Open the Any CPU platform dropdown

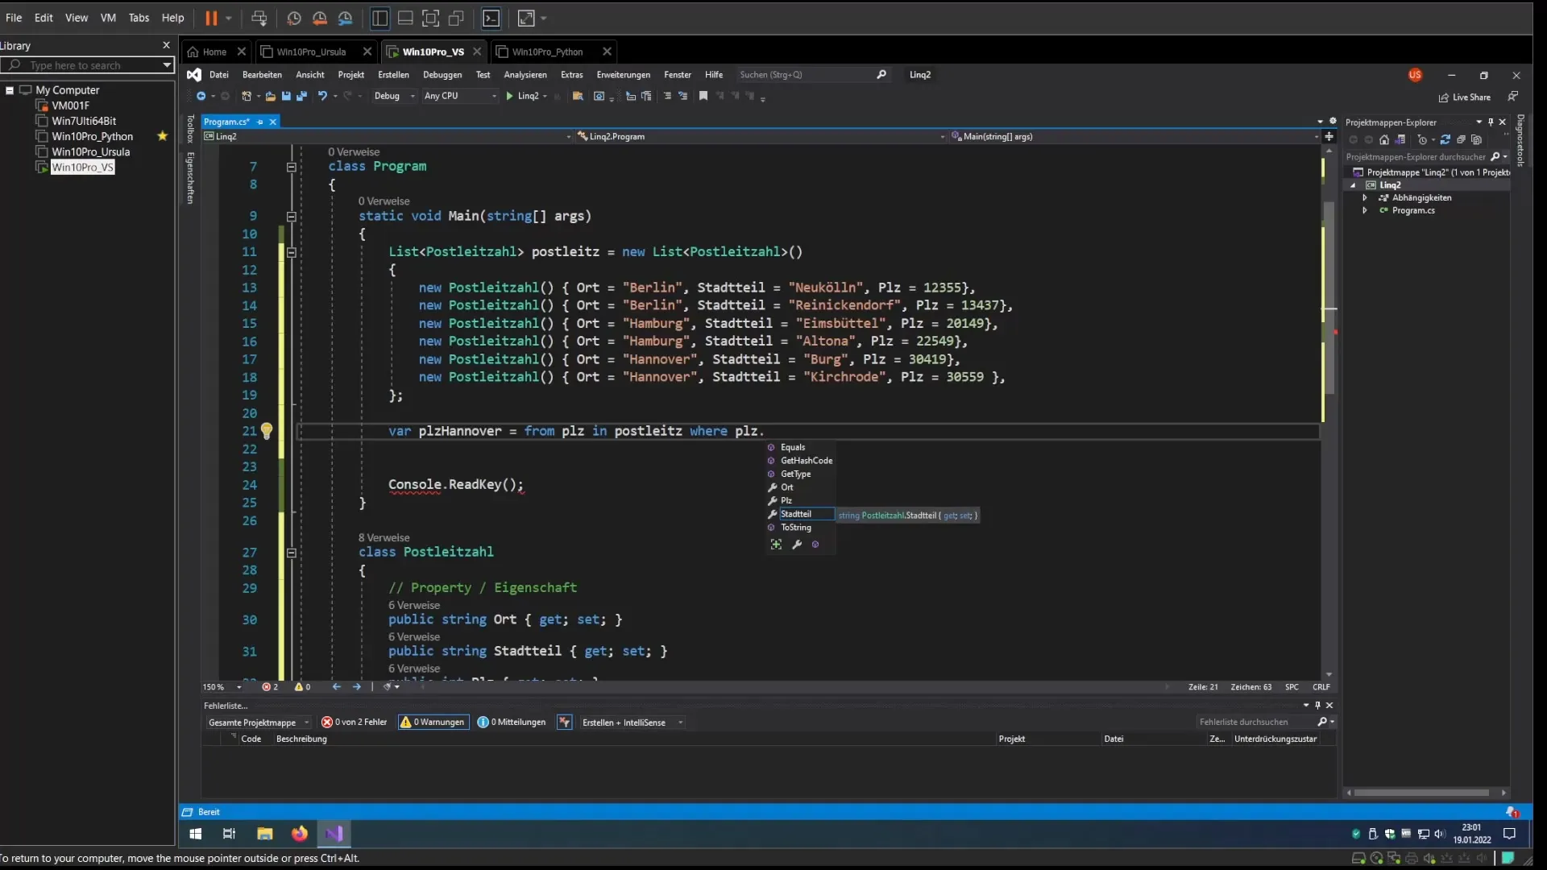click(460, 96)
